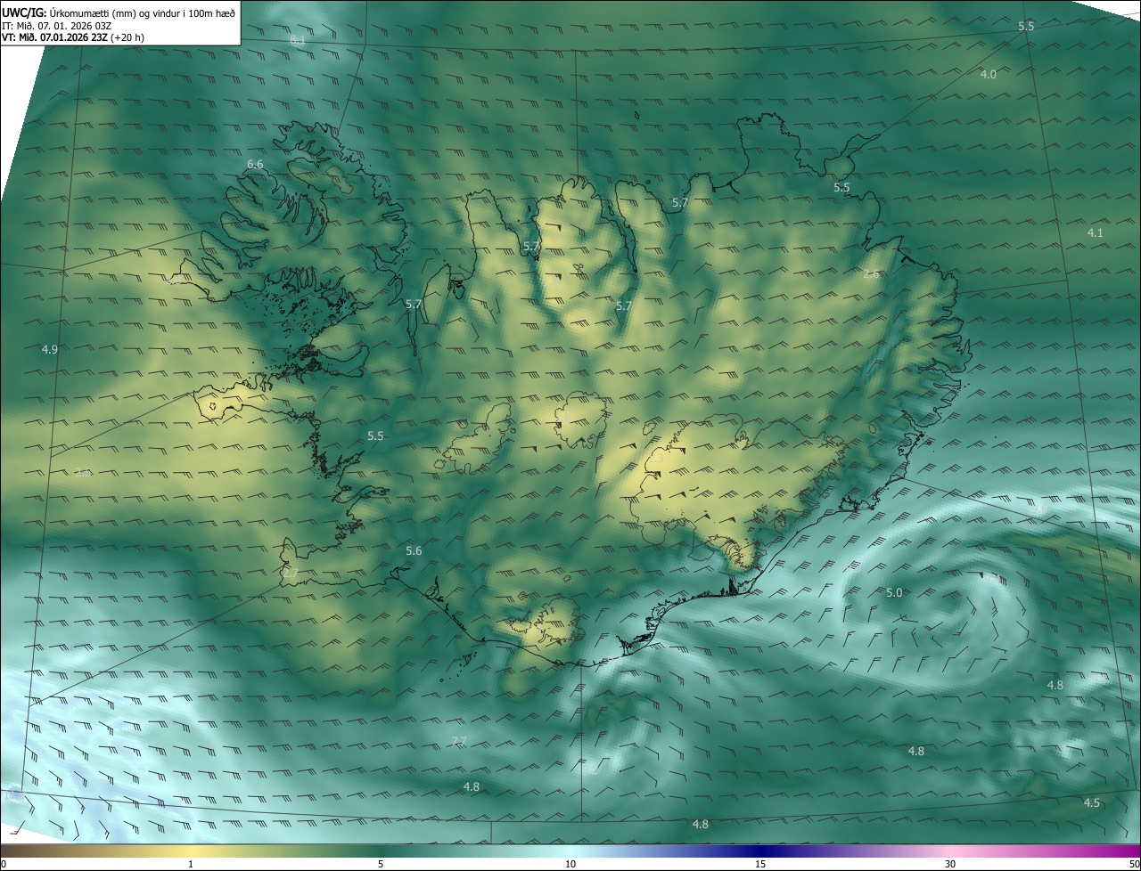1141x871 pixels.
Task: Click the colorbar tick label 50
Action: 1135,865
